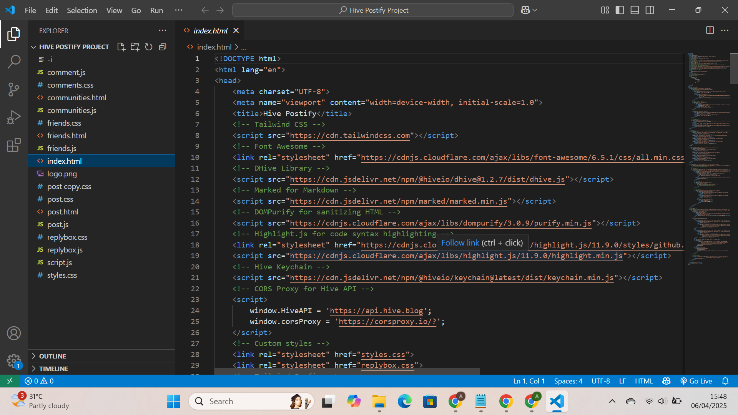Follow the cdn.tailwindcss.com link
Viewport: 738px width, 415px height.
click(350, 135)
